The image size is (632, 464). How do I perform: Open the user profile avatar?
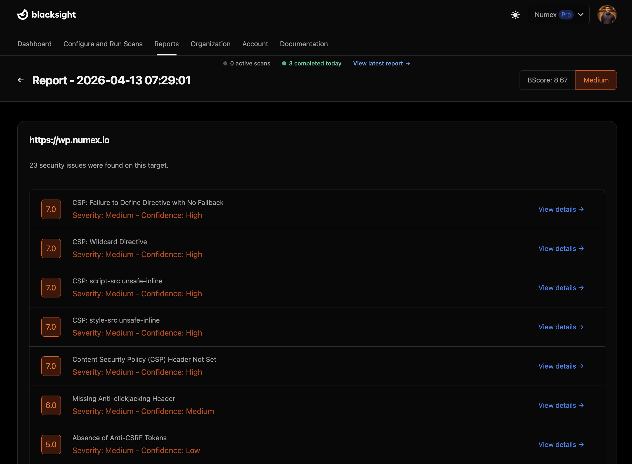click(x=607, y=15)
